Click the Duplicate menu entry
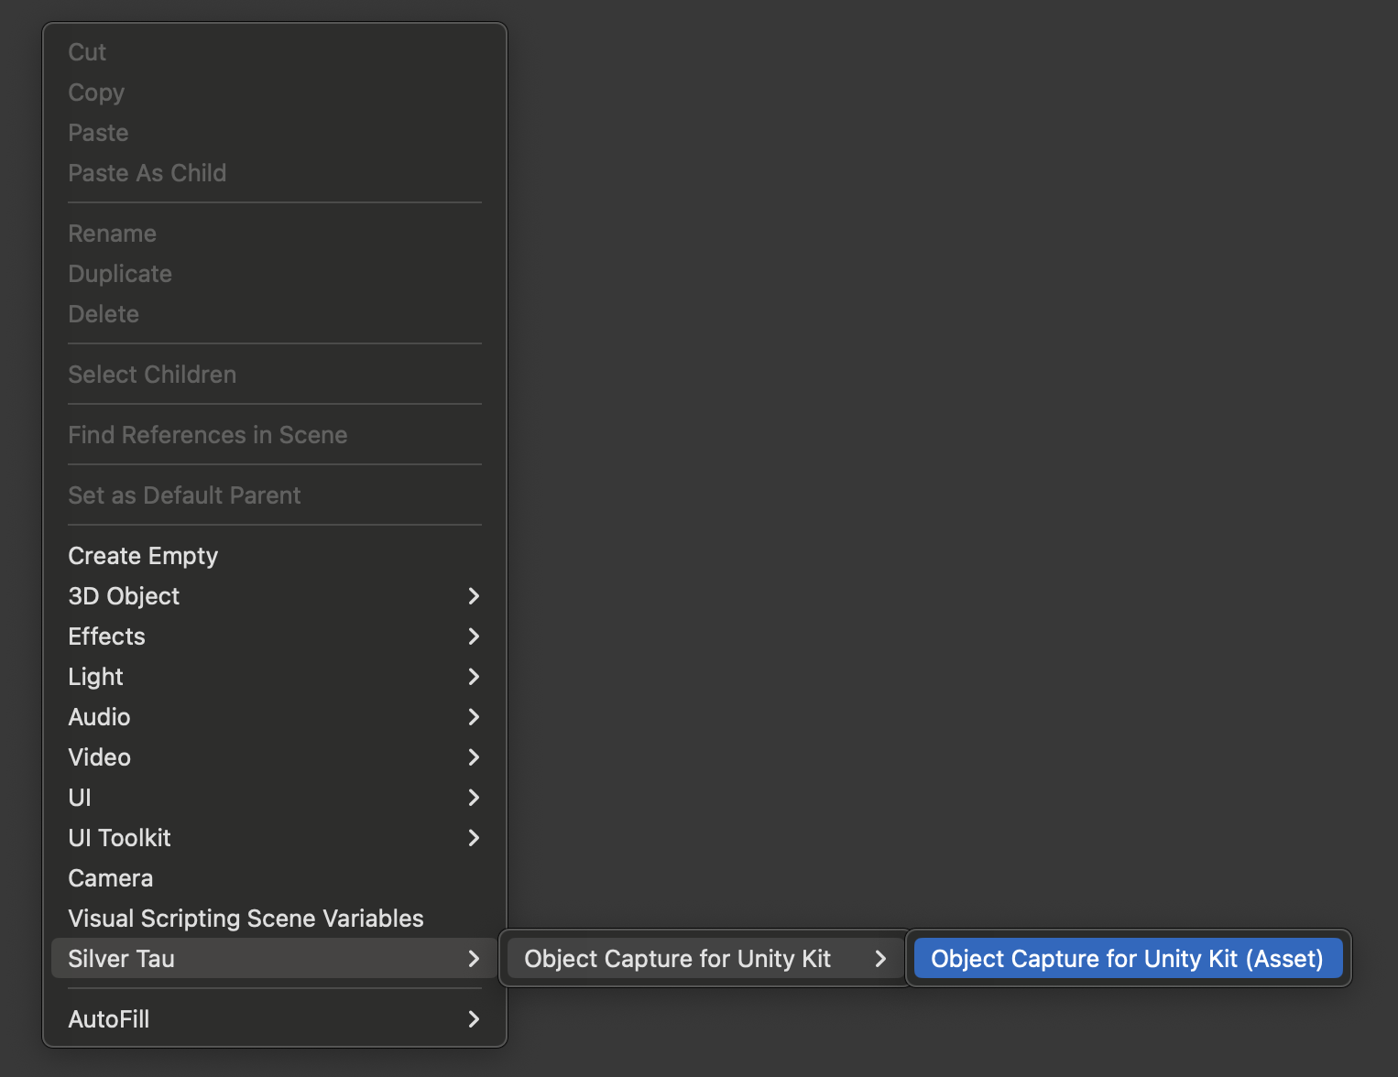This screenshot has height=1077, width=1398. 275,274
